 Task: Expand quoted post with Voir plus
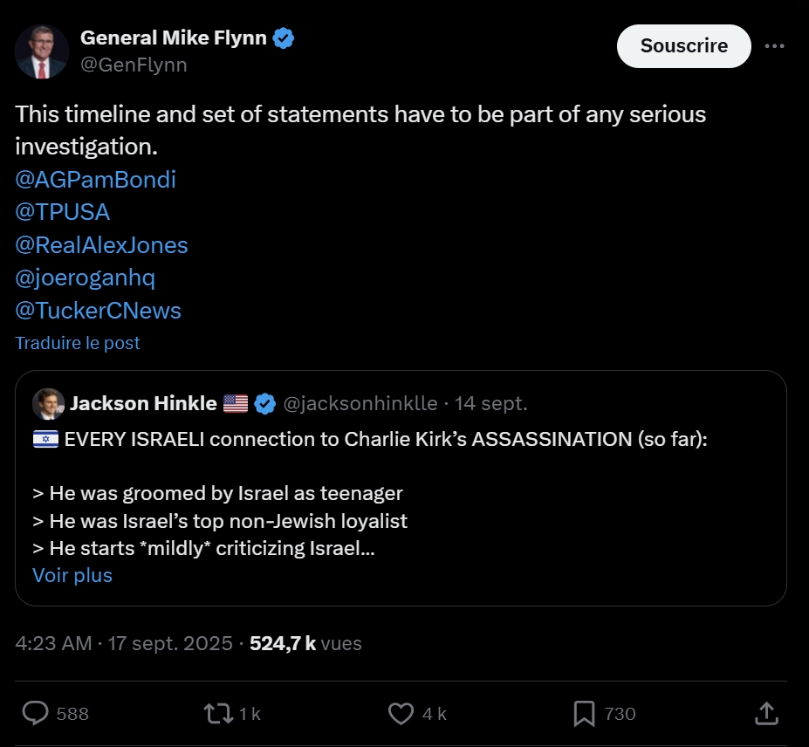[72, 575]
